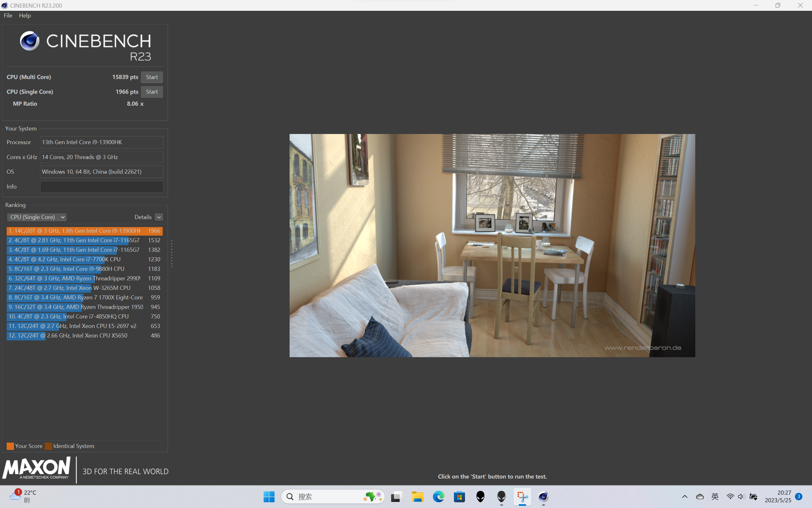Click the Maxon company logo icon
The width and height of the screenshot is (812, 508).
pyautogui.click(x=38, y=470)
